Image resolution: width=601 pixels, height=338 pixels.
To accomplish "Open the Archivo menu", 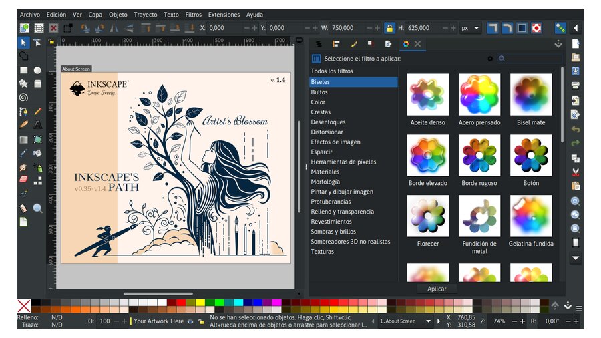I will pyautogui.click(x=30, y=15).
